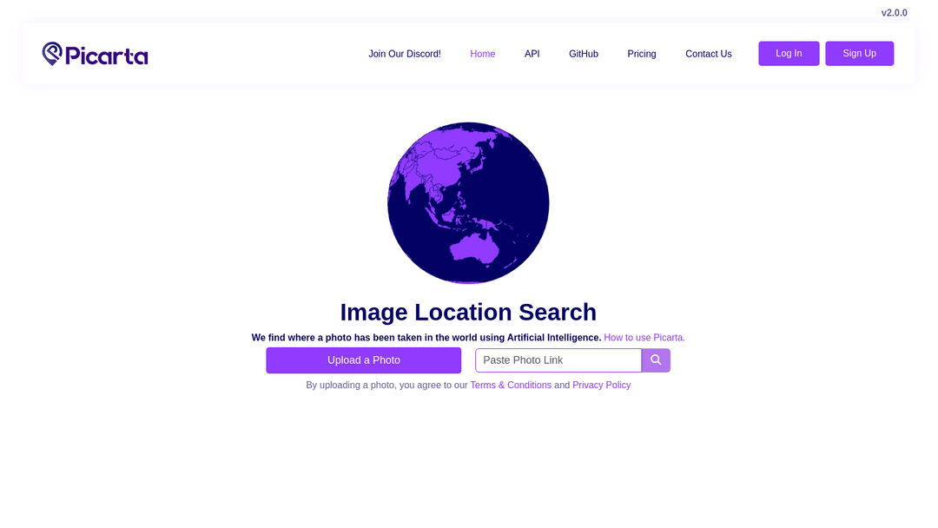Click the Sign Up button

coord(859,53)
